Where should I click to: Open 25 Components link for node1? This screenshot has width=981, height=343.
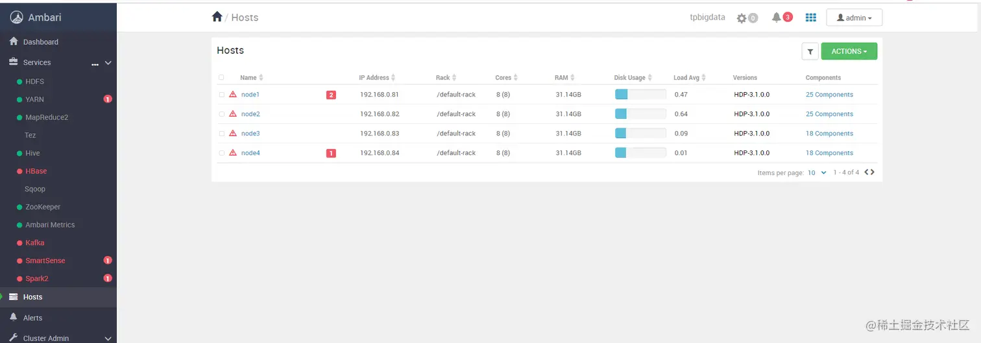(829, 95)
